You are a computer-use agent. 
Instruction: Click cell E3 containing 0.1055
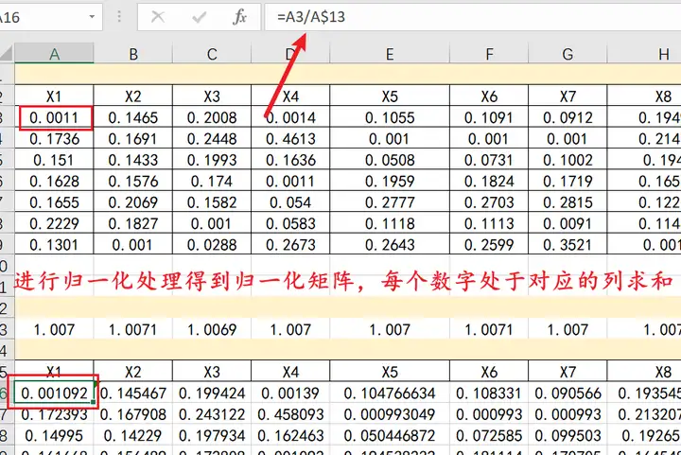(390, 117)
